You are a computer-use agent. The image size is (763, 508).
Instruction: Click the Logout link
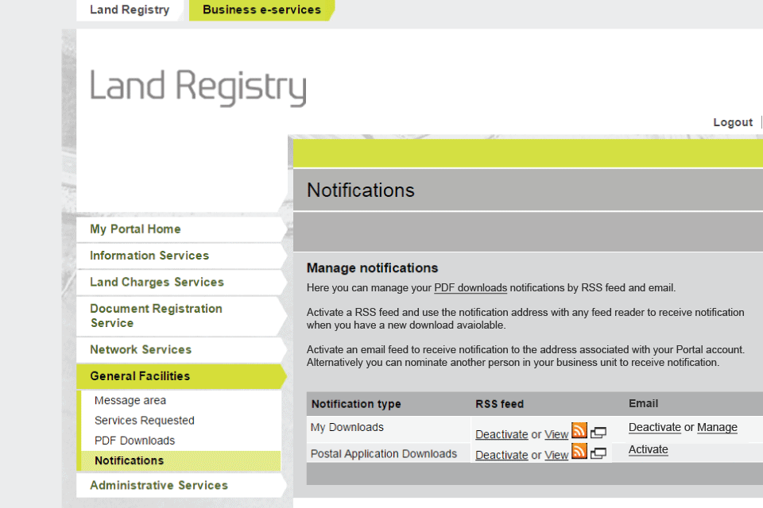coord(733,122)
